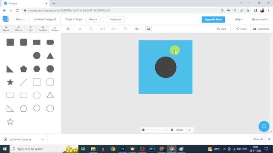Save the design

[221, 29]
